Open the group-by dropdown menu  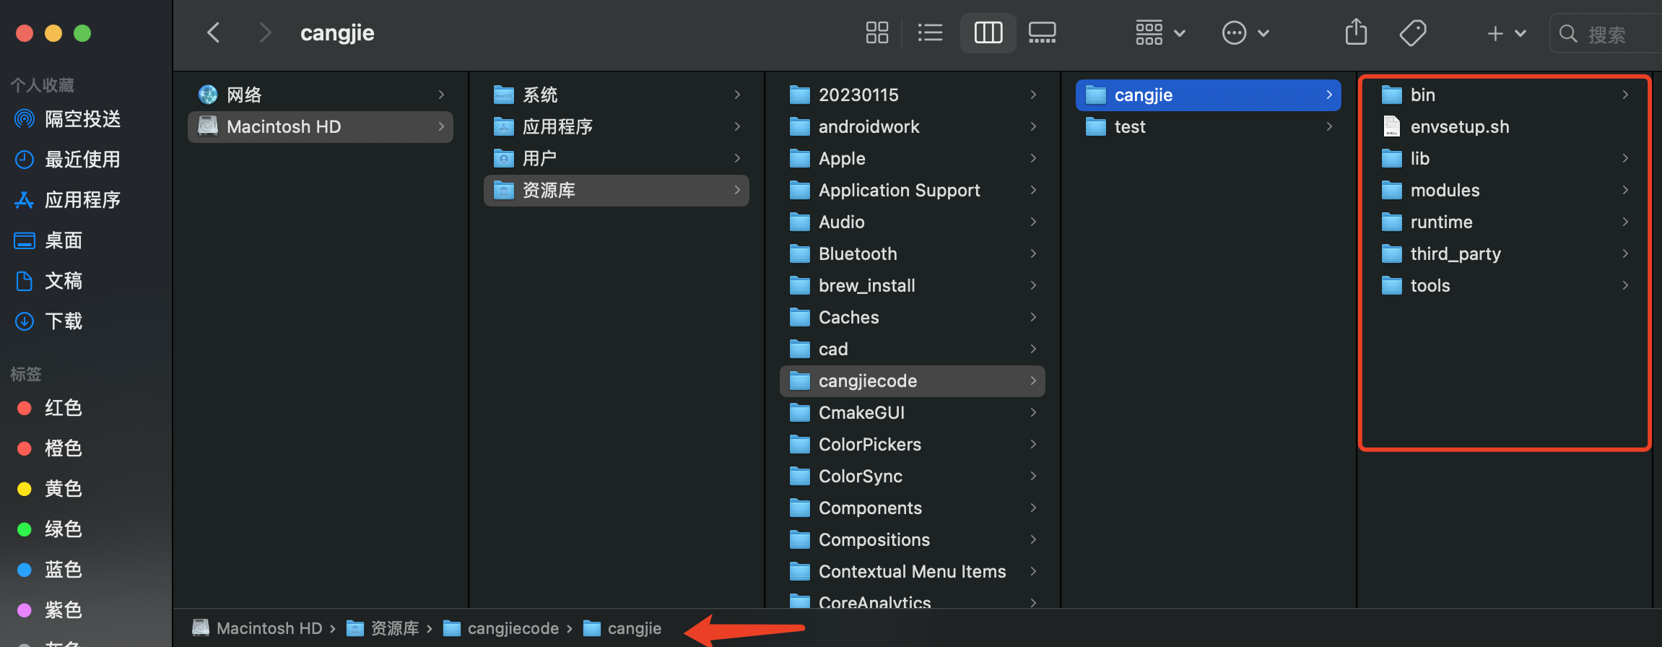pyautogui.click(x=1161, y=32)
